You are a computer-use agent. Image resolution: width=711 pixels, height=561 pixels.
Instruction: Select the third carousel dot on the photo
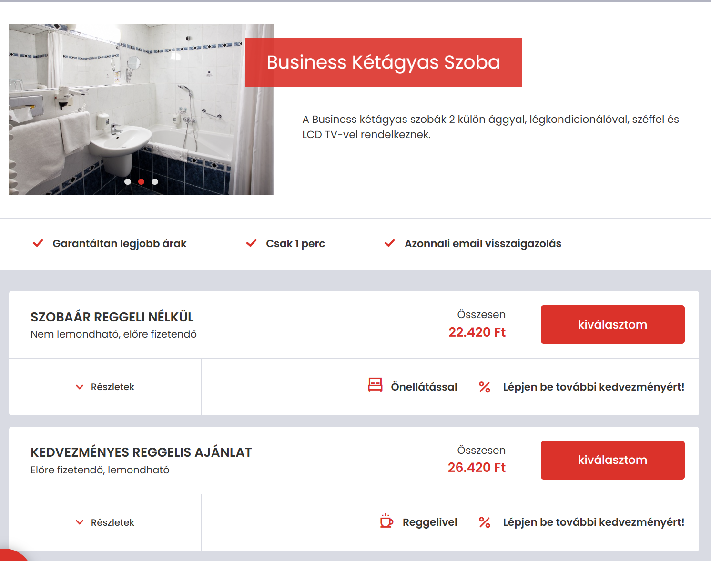[155, 181]
